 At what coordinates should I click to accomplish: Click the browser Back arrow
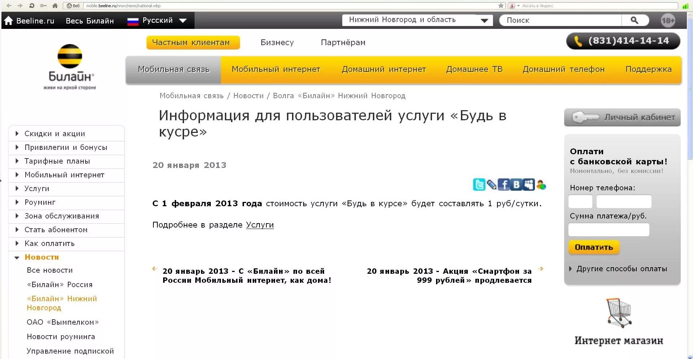(9, 5)
